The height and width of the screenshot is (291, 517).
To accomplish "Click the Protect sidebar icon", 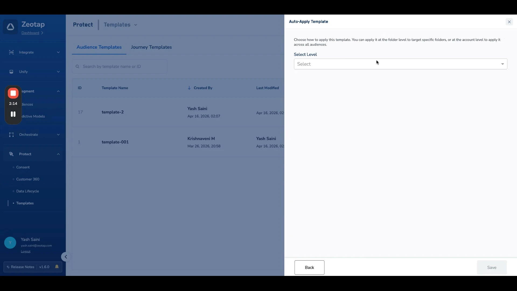I will (x=11, y=154).
